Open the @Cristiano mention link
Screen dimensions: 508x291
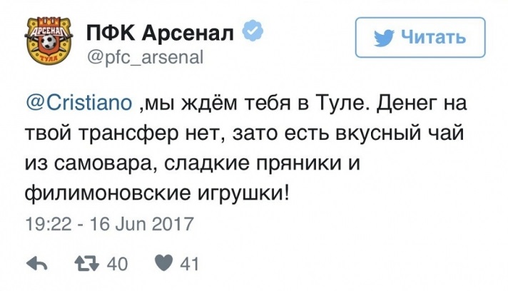coord(79,103)
